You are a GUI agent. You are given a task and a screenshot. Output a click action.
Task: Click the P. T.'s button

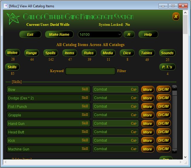click(167, 67)
